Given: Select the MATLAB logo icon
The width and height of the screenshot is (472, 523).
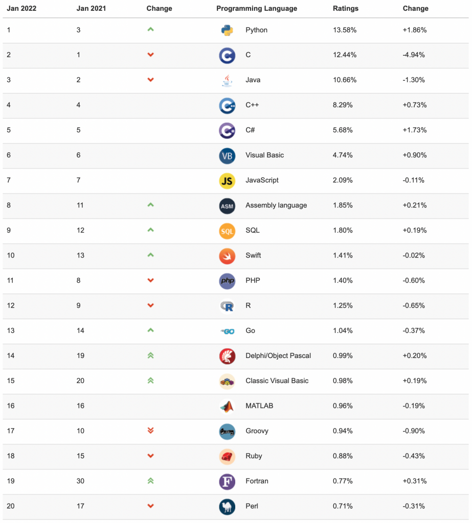Looking at the screenshot, I should pyautogui.click(x=227, y=406).
